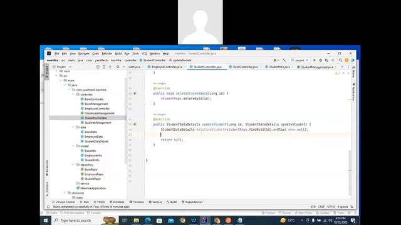Image resolution: width=401 pixels, height=225 pixels.
Task: Open the Version Control tool window
Action: click(x=63, y=202)
